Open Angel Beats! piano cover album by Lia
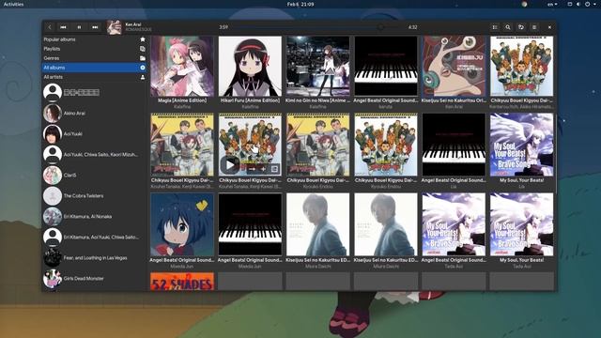Screen dimensions: 601x338 [x=454, y=145]
